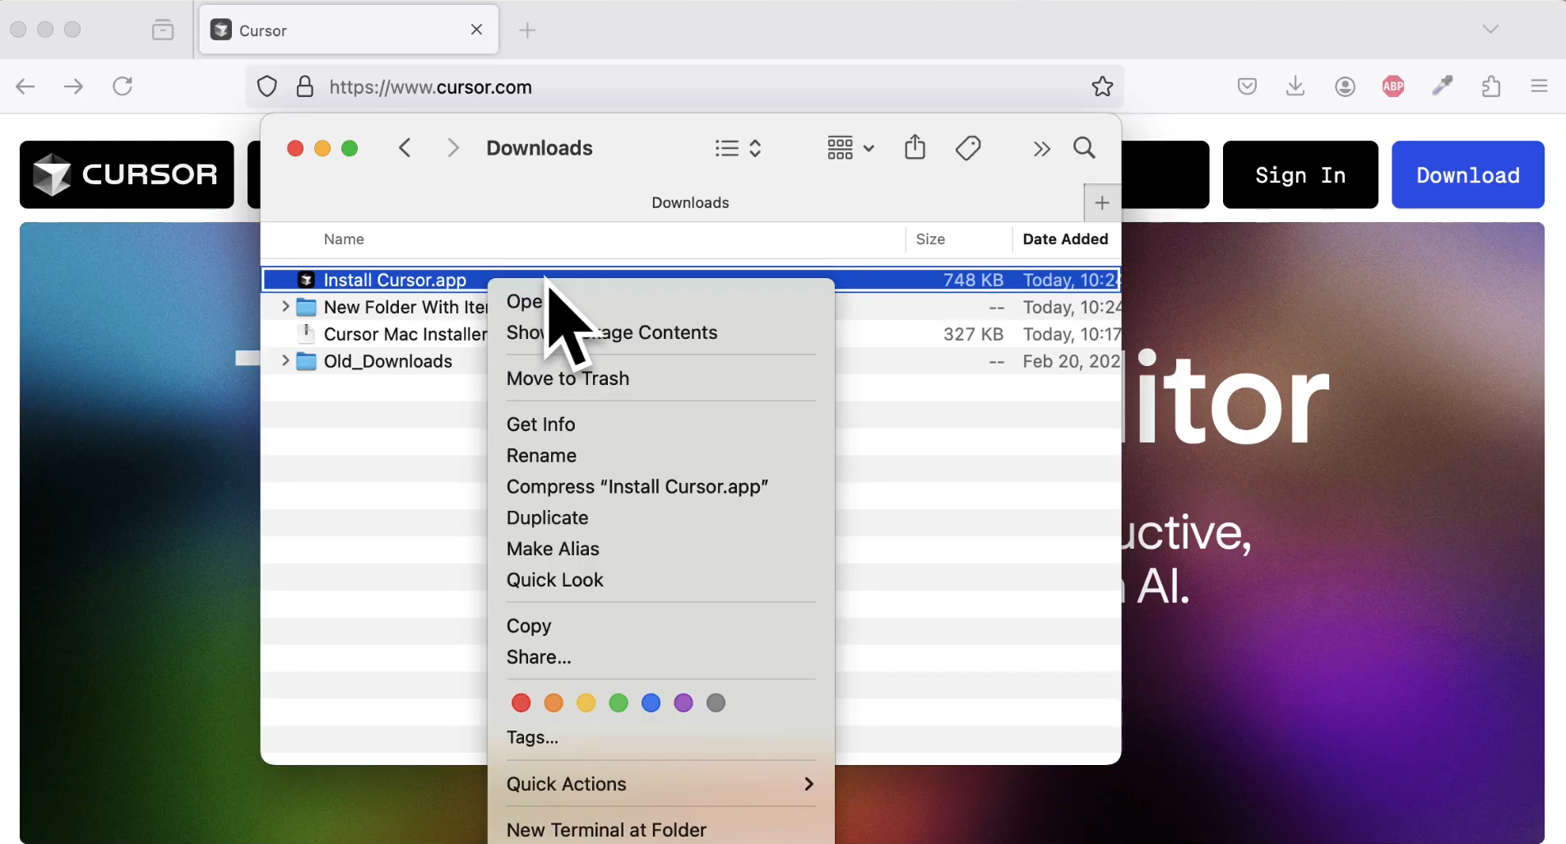Select the Cursor tab in Firefox

[349, 30]
